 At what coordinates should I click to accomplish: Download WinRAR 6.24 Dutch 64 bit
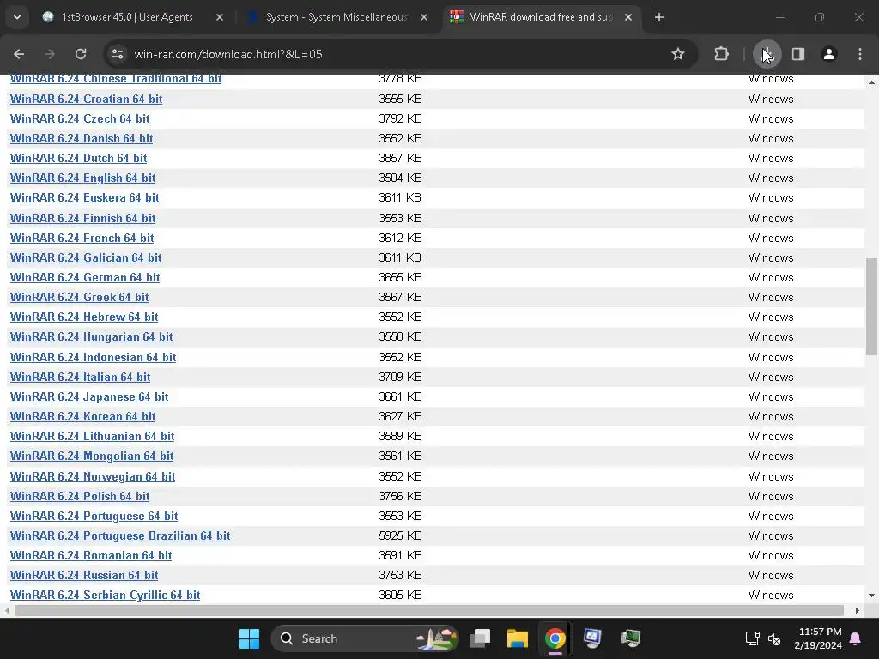click(x=78, y=159)
